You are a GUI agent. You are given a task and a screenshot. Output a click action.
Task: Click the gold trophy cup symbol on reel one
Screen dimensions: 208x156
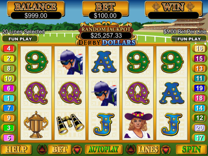click(x=36, y=124)
